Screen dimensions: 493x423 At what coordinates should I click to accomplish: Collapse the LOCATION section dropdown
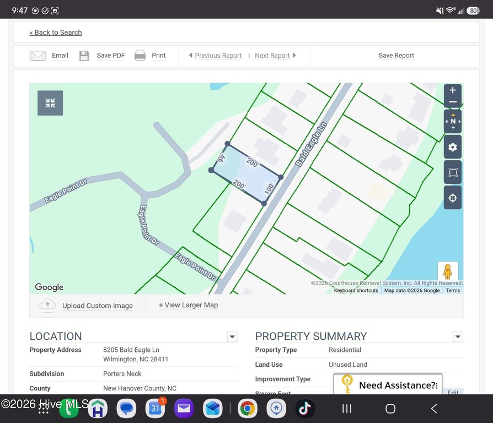pyautogui.click(x=232, y=337)
